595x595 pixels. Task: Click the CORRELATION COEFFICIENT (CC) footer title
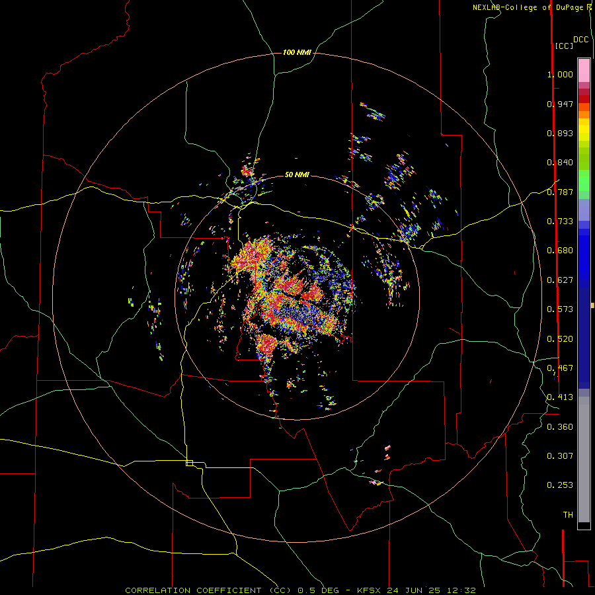tap(208, 590)
